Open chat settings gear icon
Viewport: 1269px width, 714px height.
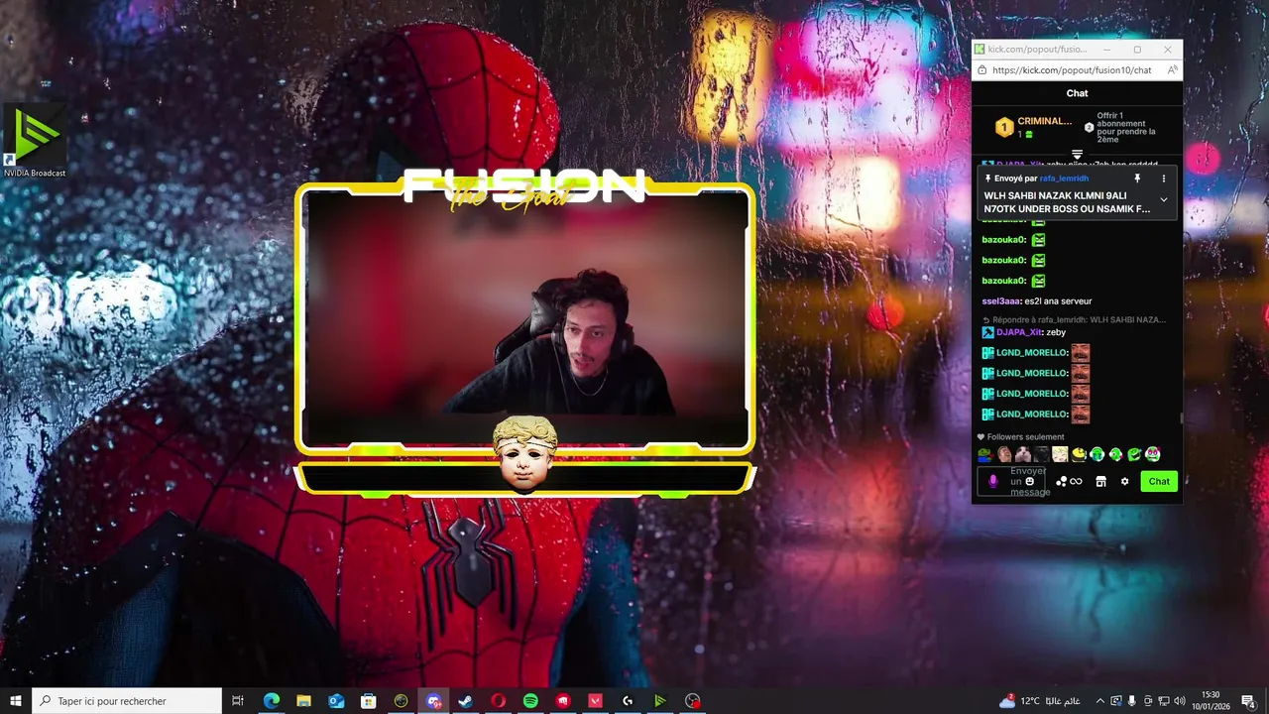click(x=1124, y=481)
